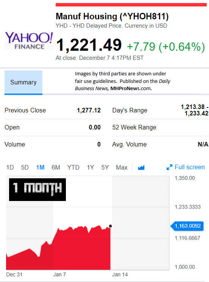This screenshot has height=282, width=209.
Task: Click the black endpoint dot on chart
Action: point(111,226)
